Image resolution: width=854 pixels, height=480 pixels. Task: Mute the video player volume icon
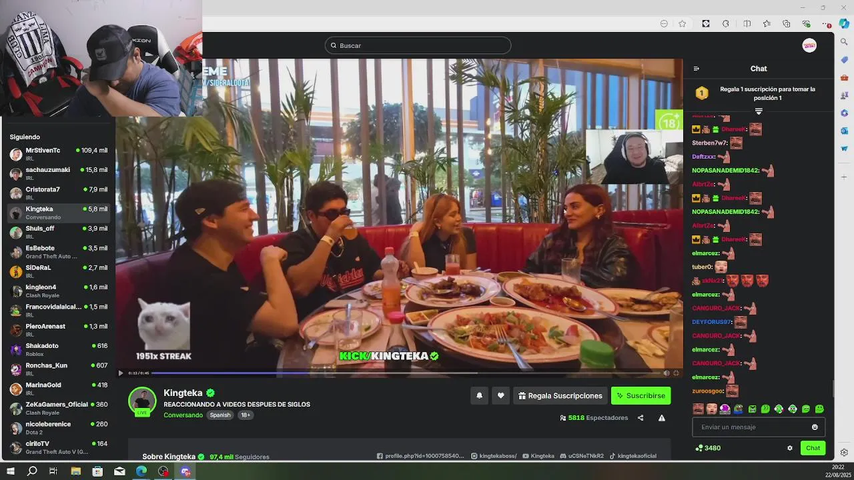click(x=666, y=373)
